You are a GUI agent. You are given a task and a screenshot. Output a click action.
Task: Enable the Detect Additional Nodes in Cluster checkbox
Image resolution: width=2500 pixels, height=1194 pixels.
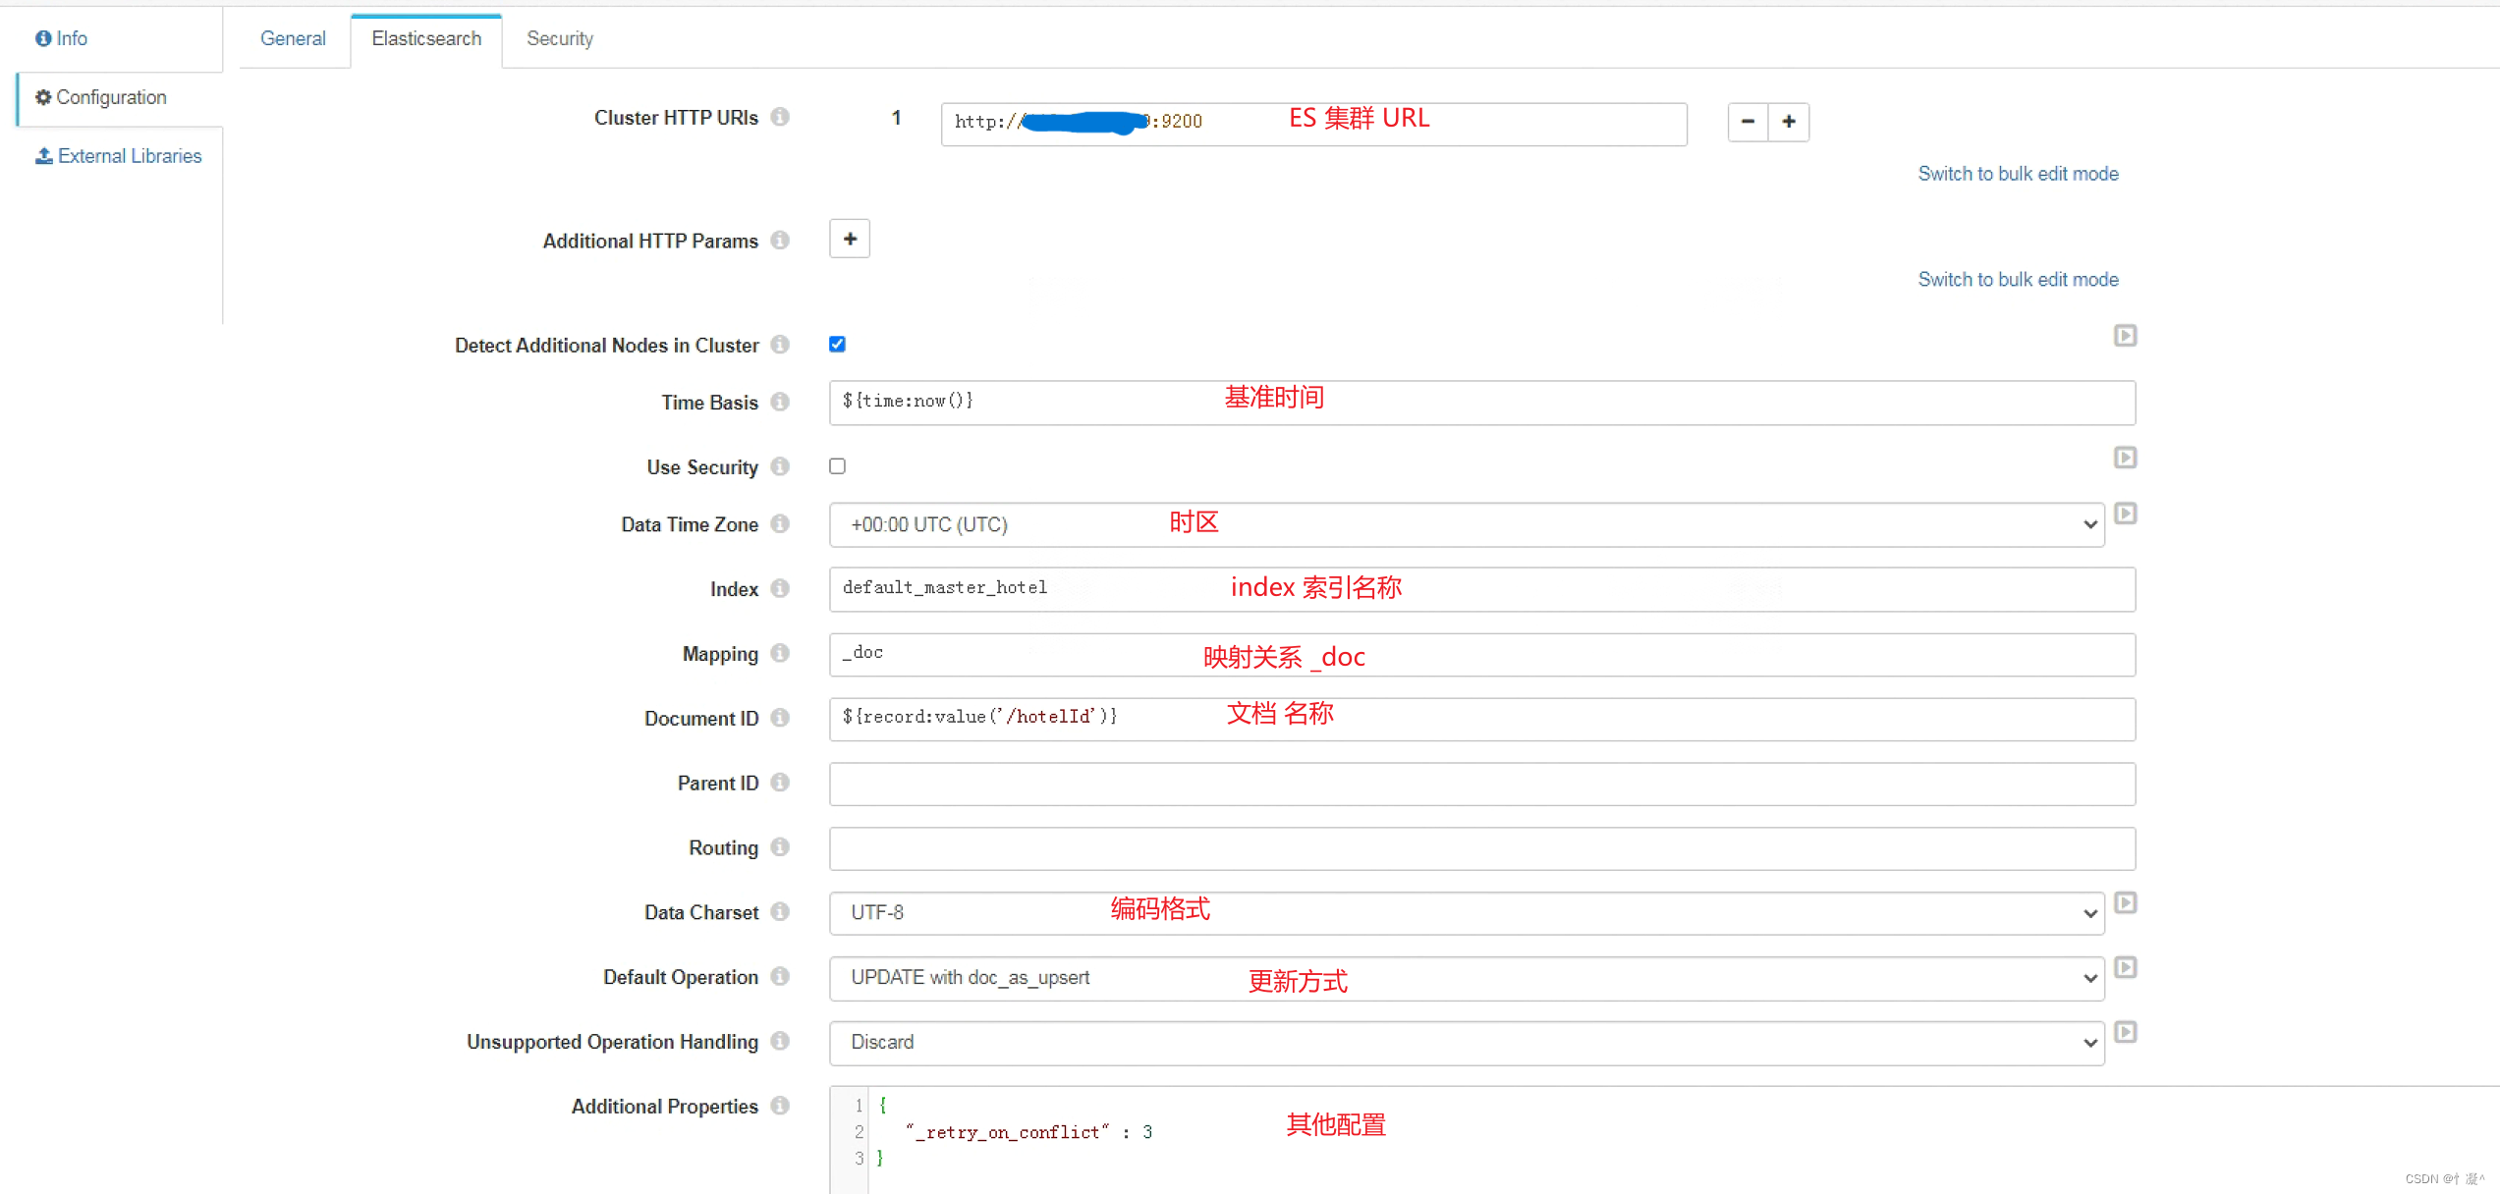[x=837, y=343]
